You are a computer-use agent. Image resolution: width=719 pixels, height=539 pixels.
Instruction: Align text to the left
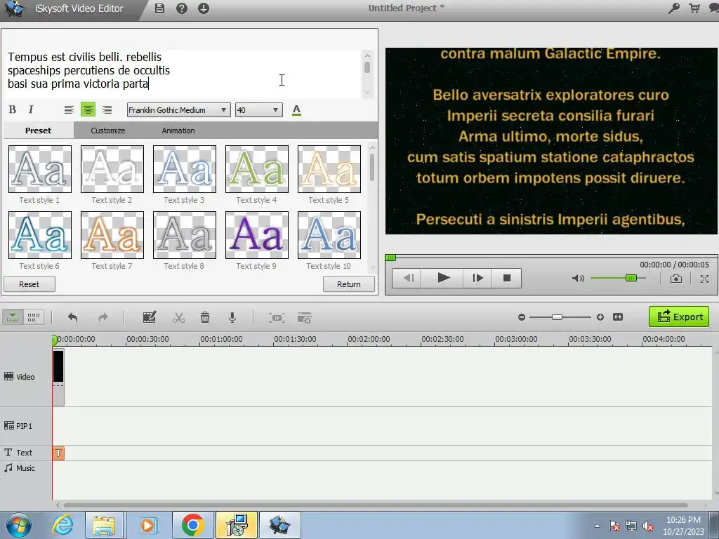(69, 109)
